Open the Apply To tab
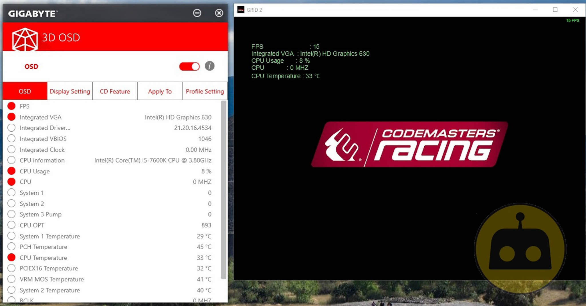The height and width of the screenshot is (306, 586). click(x=160, y=91)
